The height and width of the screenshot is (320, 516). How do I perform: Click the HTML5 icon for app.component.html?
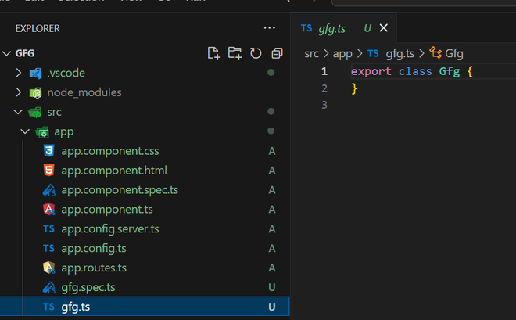[x=48, y=170]
